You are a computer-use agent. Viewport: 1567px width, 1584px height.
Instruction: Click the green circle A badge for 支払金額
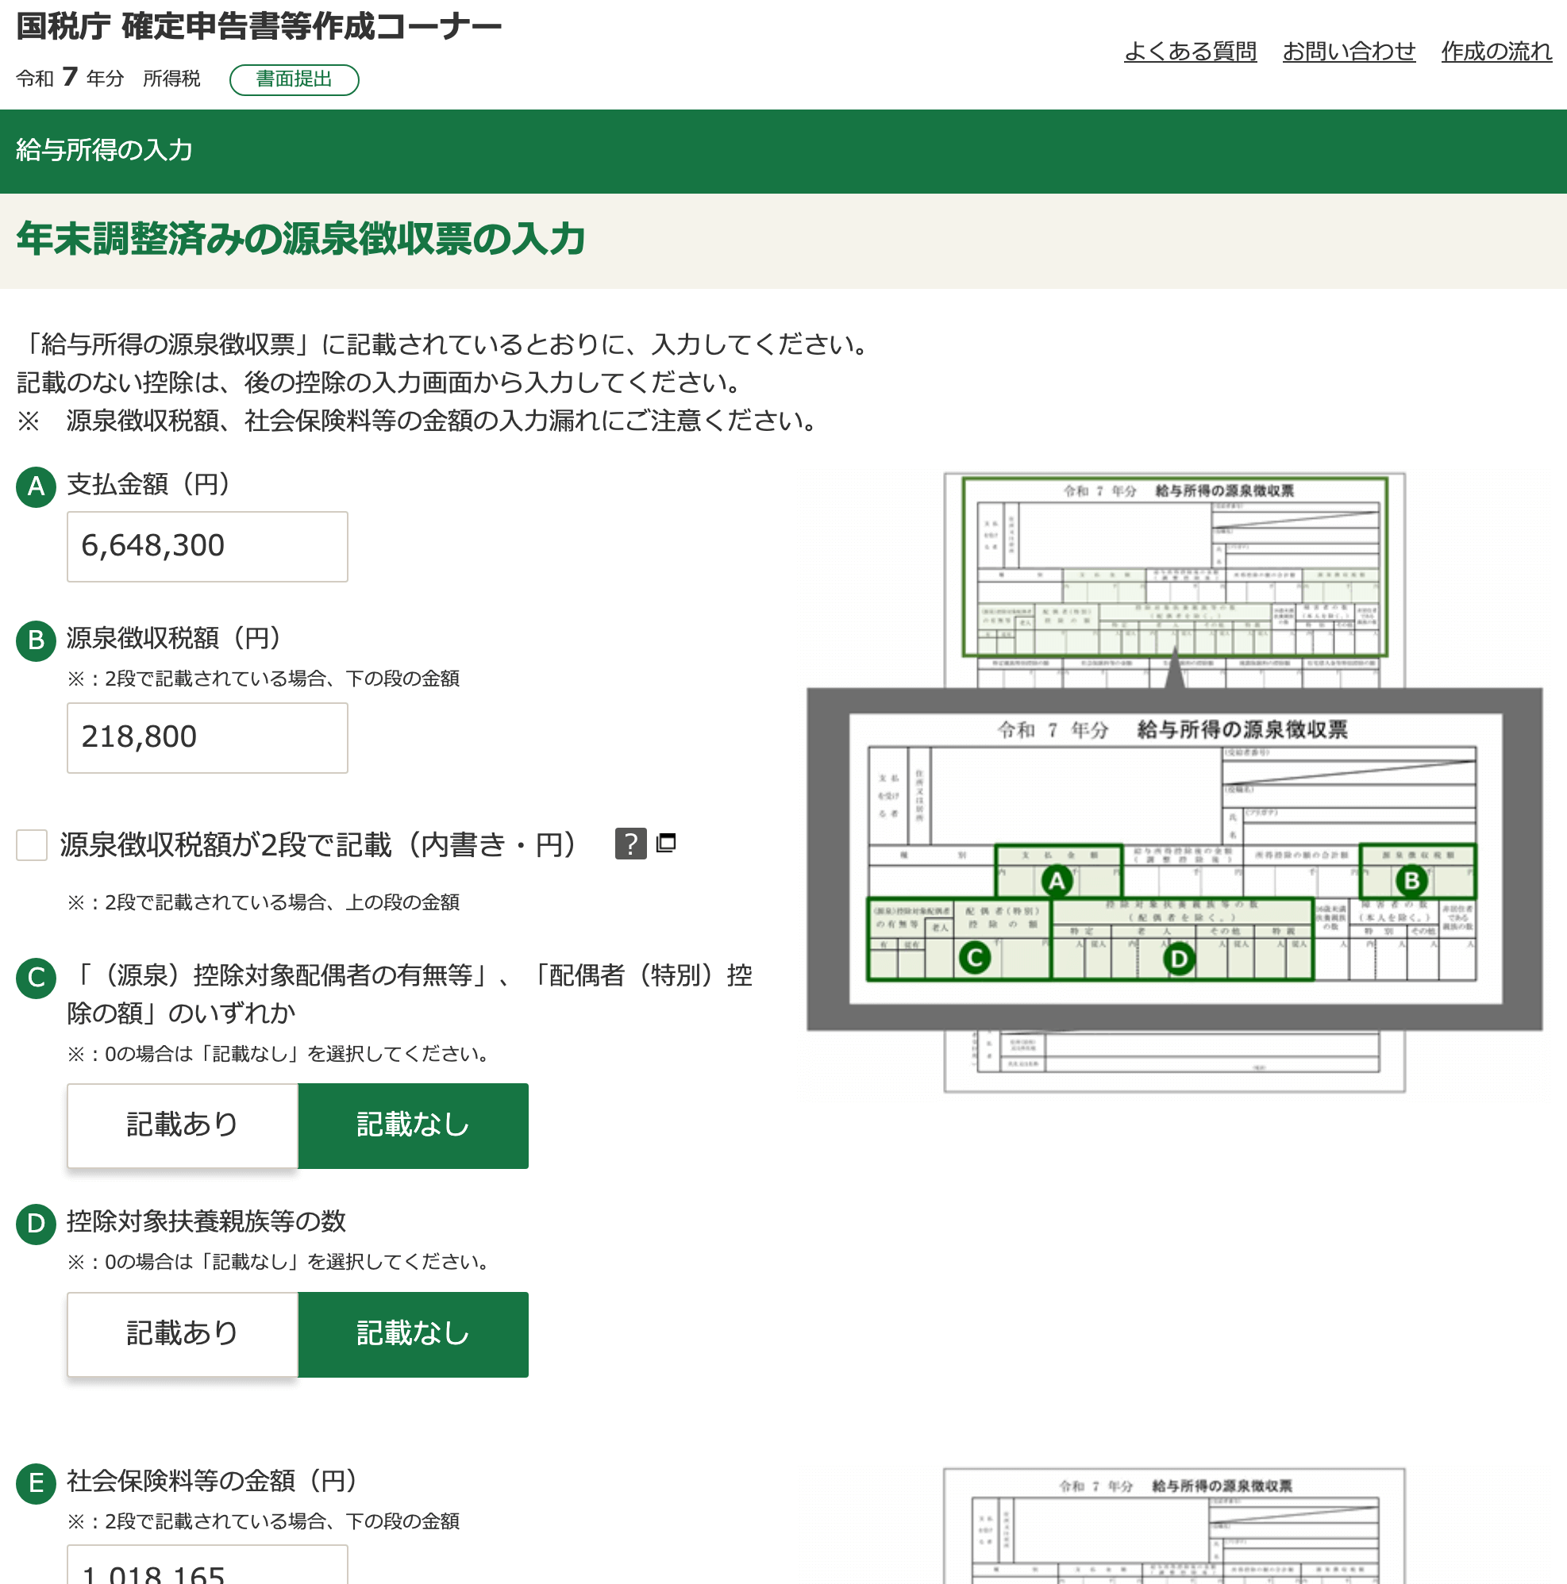tap(36, 487)
